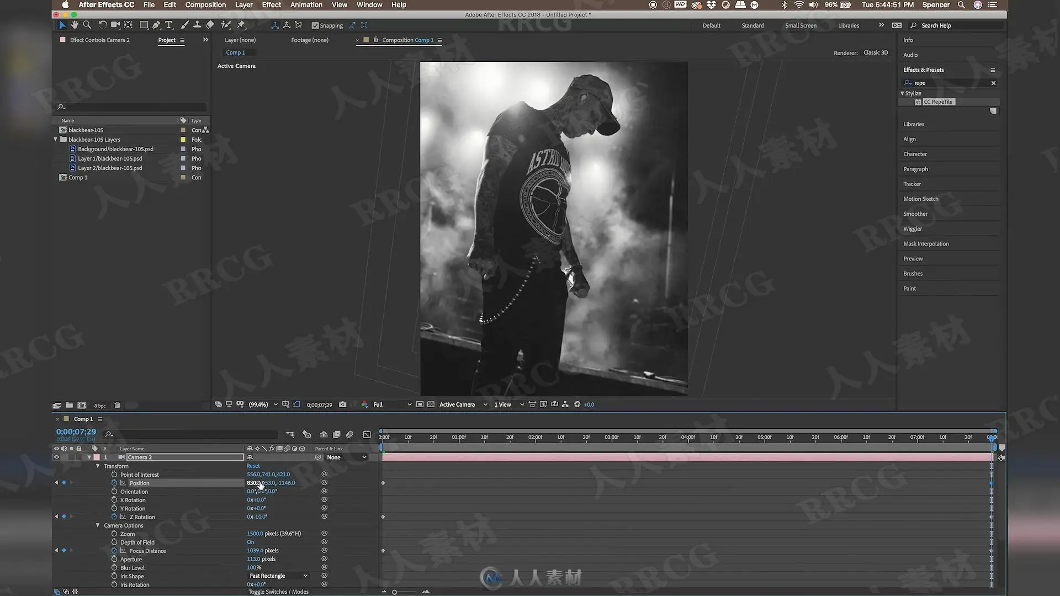Open the Graph Editor in timeline
The image size is (1060, 596).
(367, 435)
